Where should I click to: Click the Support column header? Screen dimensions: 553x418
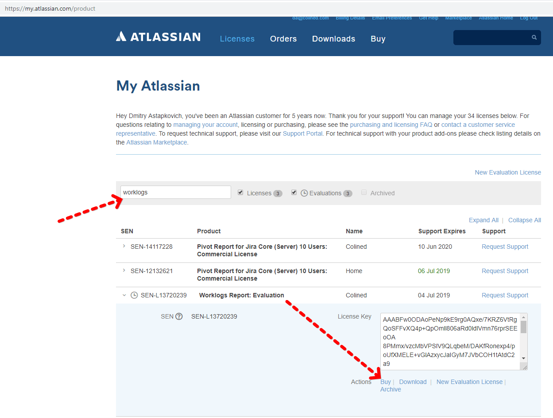coord(494,231)
